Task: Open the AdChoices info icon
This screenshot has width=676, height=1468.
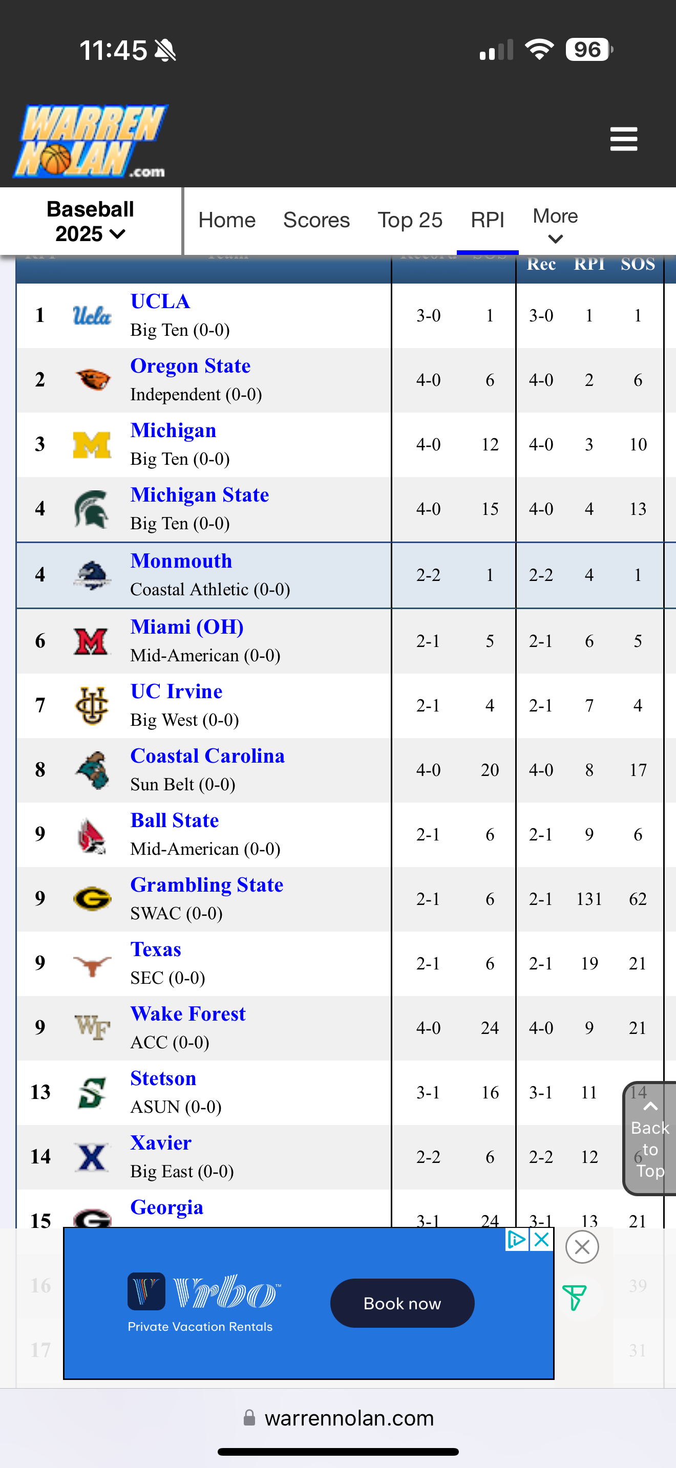Action: click(x=516, y=1239)
